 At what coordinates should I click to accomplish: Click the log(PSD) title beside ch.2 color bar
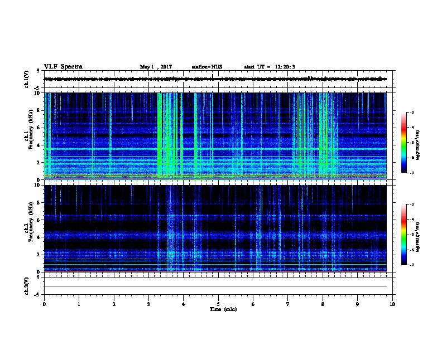click(418, 237)
